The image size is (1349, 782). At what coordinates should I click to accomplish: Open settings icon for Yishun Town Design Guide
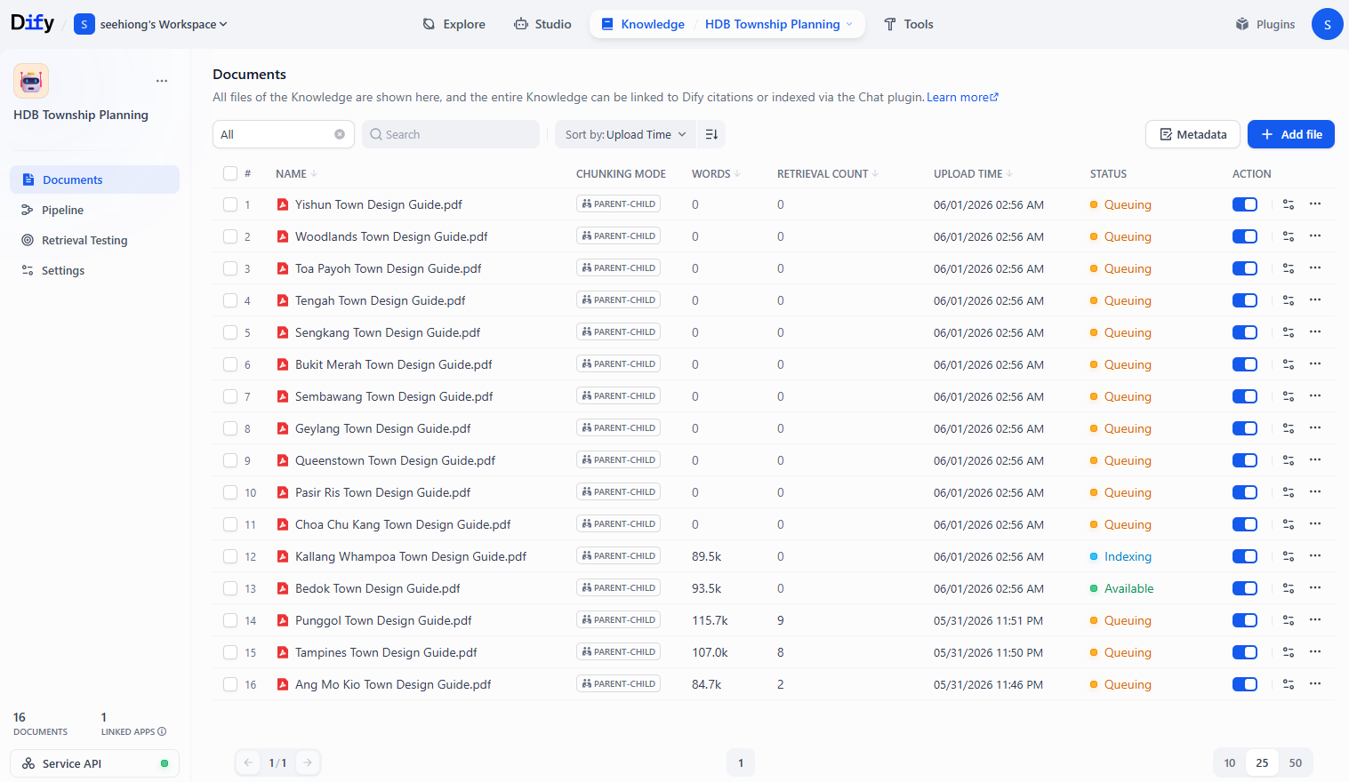(1289, 204)
